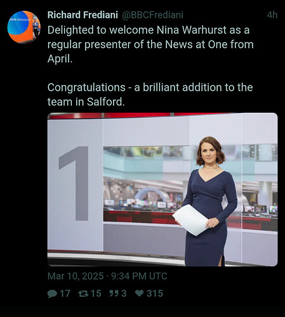Click the quote marks icon
The image size is (285, 317).
pyautogui.click(x=114, y=294)
